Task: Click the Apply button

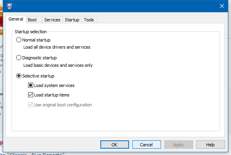Action: click(178, 145)
